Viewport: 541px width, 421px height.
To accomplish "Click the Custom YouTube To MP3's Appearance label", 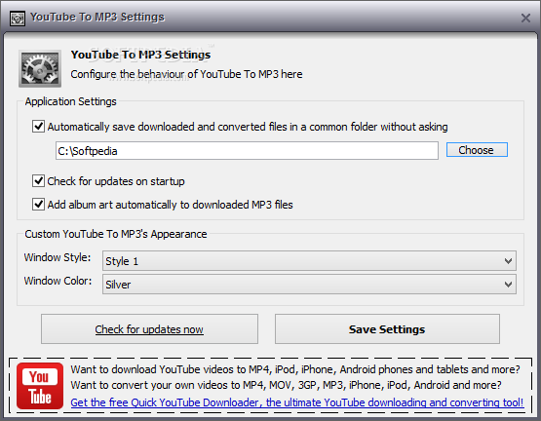I will tap(116, 234).
